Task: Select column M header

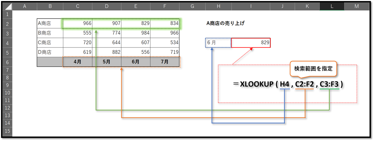Action: coord(356,7)
